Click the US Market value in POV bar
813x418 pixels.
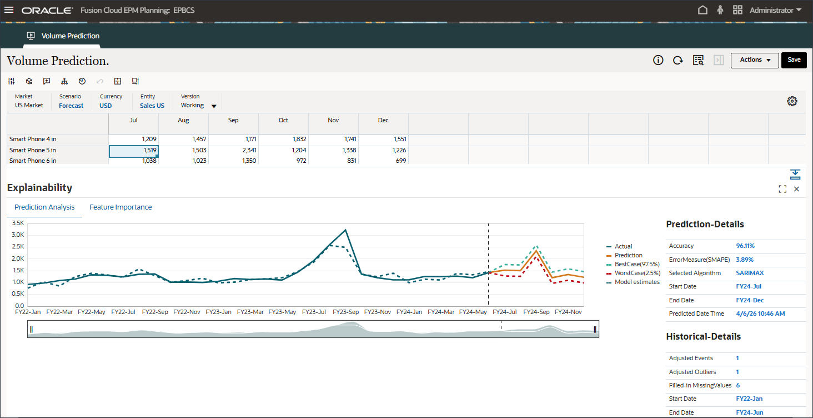click(x=29, y=105)
